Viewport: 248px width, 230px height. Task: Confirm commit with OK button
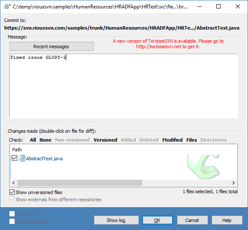[157, 220]
